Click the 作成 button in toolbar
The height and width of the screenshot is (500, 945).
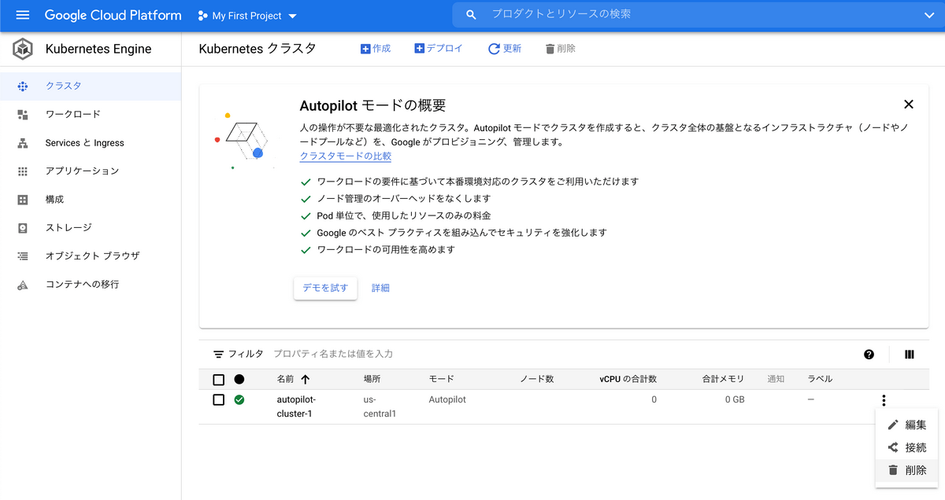pyautogui.click(x=376, y=49)
